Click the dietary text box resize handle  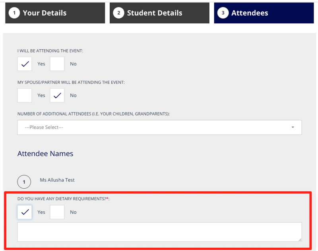pos(299,239)
